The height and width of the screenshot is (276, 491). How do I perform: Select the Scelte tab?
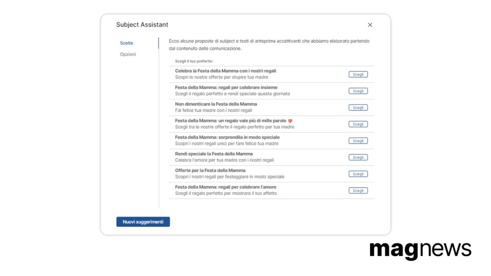pos(127,43)
